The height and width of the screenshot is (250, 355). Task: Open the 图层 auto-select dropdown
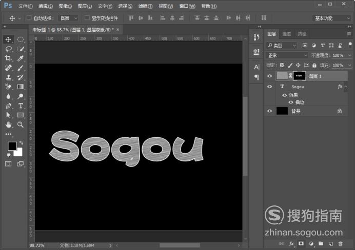(68, 18)
